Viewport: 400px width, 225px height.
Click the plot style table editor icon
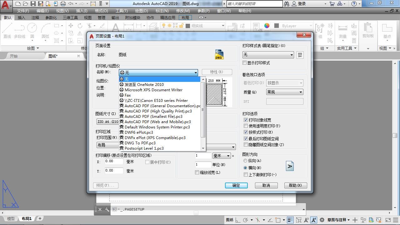coord(300,55)
